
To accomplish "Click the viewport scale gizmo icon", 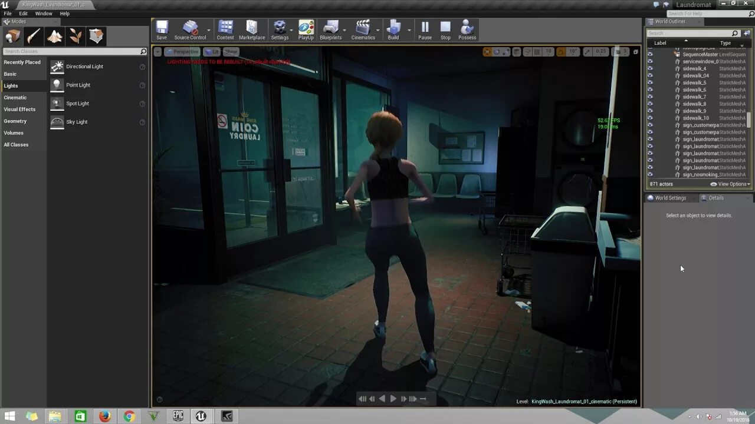I will (x=506, y=52).
